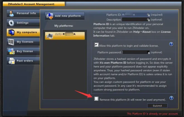Viewport: 184px width, 117px height.
Task: Open help for Remove this platform option
Action: tap(171, 98)
